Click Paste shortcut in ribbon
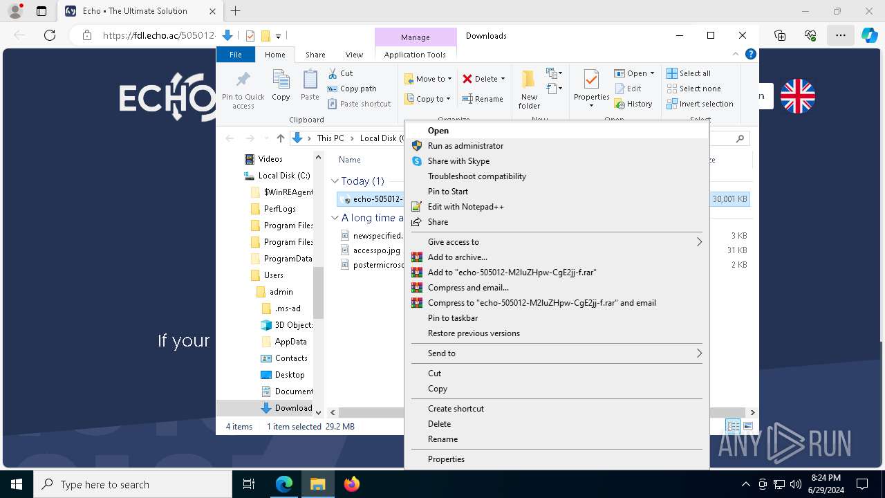Image resolution: width=885 pixels, height=498 pixels. click(x=360, y=104)
